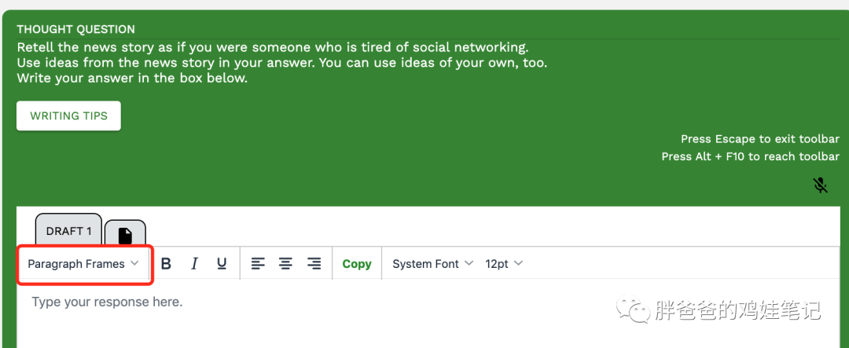This screenshot has width=849, height=348.
Task: Toggle italic formatting
Action: click(194, 264)
